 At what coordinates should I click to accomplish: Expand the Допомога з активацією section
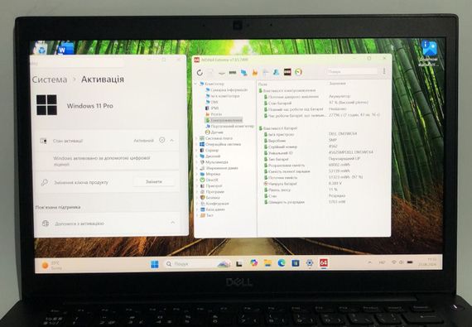click(x=173, y=223)
